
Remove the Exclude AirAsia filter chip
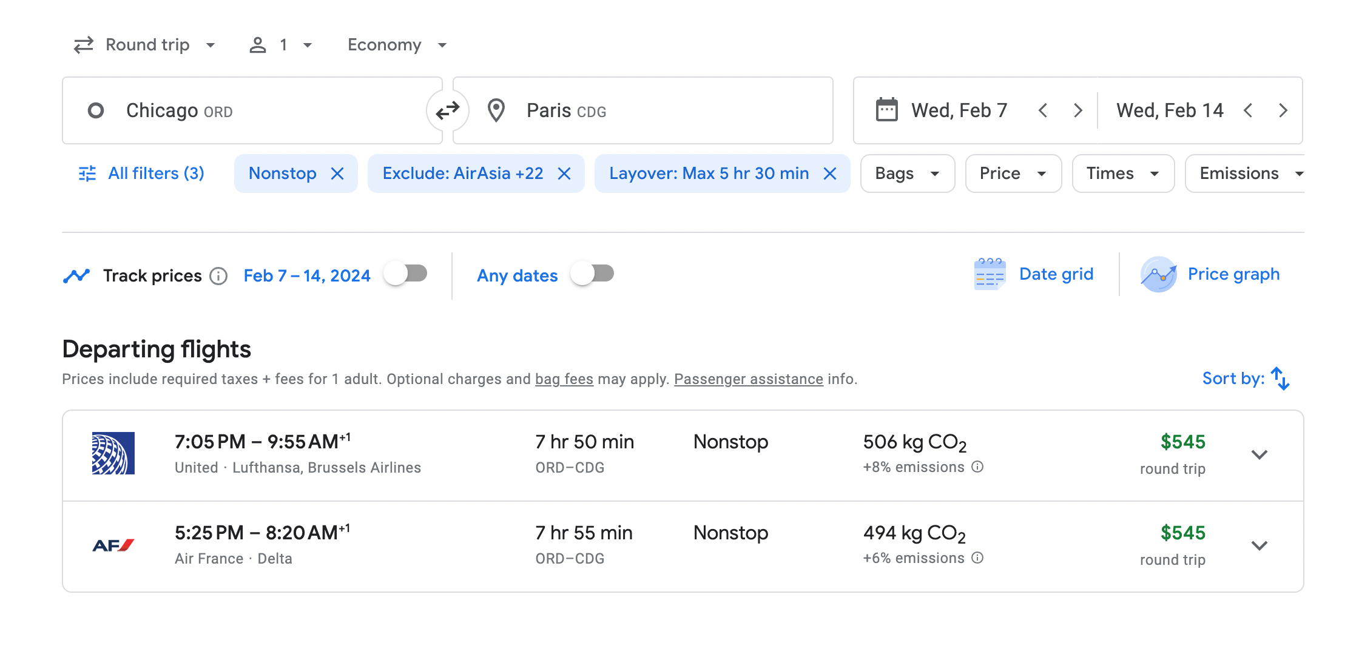564,174
